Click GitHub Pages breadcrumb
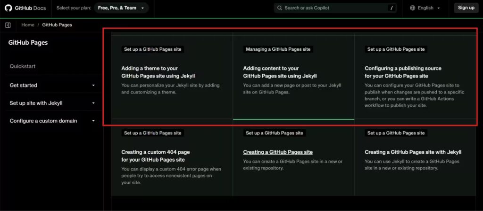 (x=57, y=25)
